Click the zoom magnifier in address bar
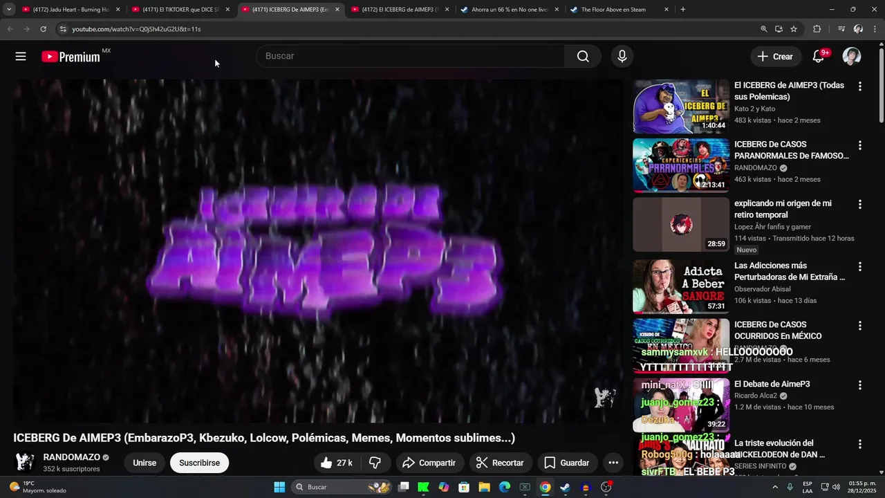Image resolution: width=885 pixels, height=498 pixels. coord(764,29)
